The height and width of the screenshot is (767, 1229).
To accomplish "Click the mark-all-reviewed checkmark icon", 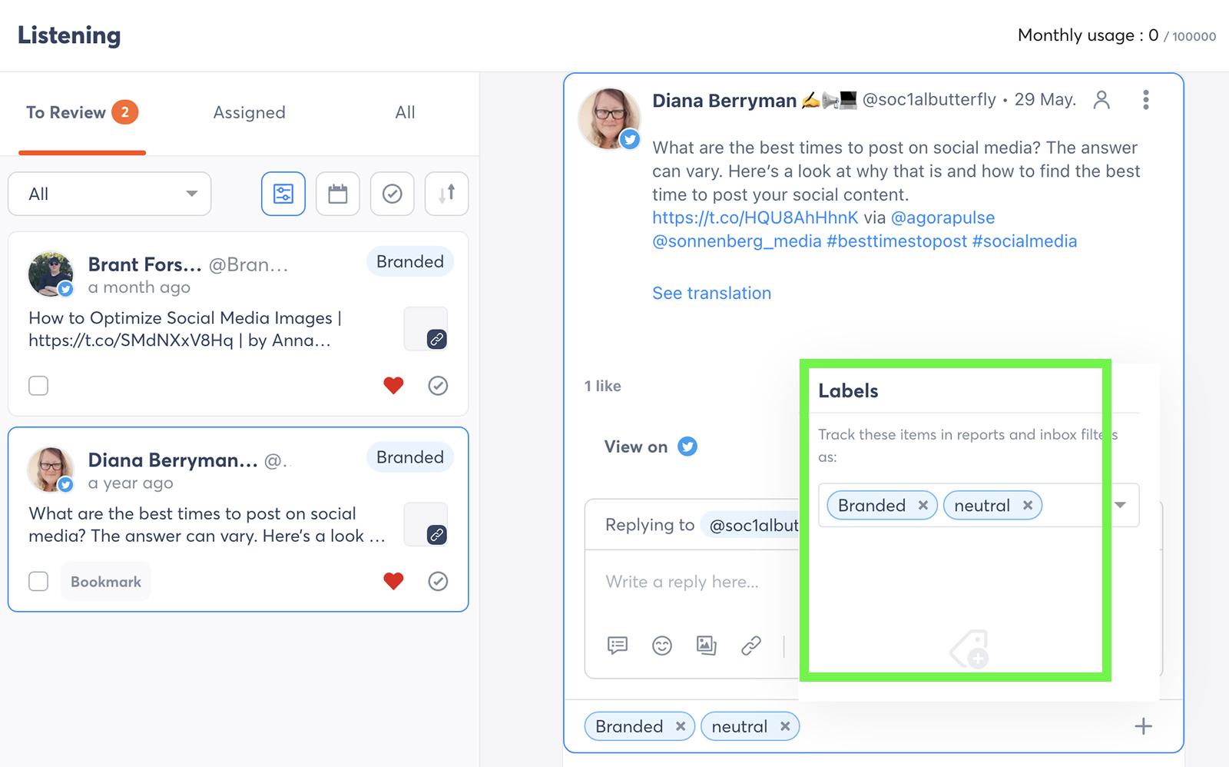I will point(393,194).
